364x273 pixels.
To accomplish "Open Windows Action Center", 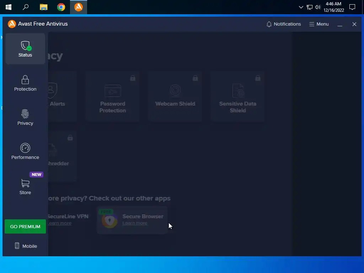I will coord(352,7).
